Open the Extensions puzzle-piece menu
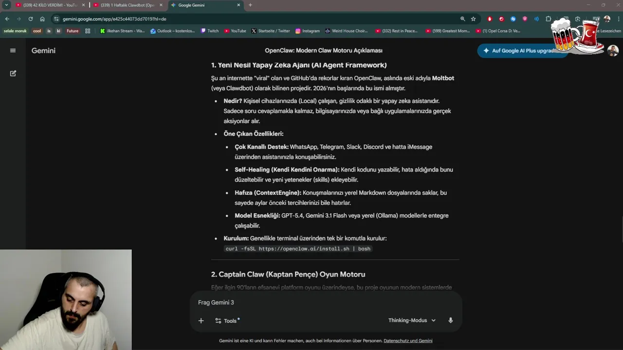The image size is (623, 350). point(549,19)
